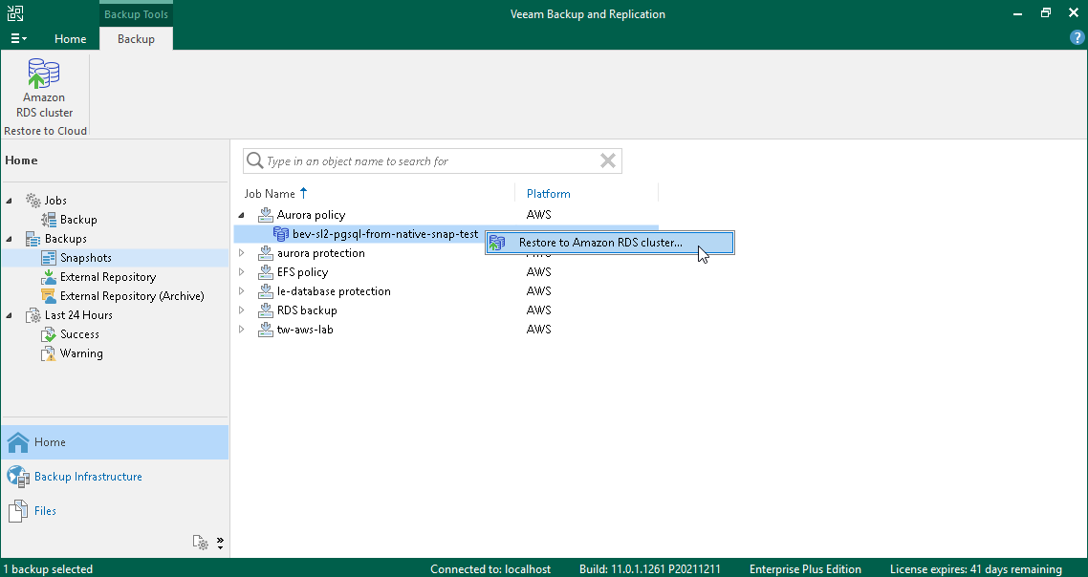Click the magnifier search icon
The height and width of the screenshot is (577, 1088).
pos(254,160)
